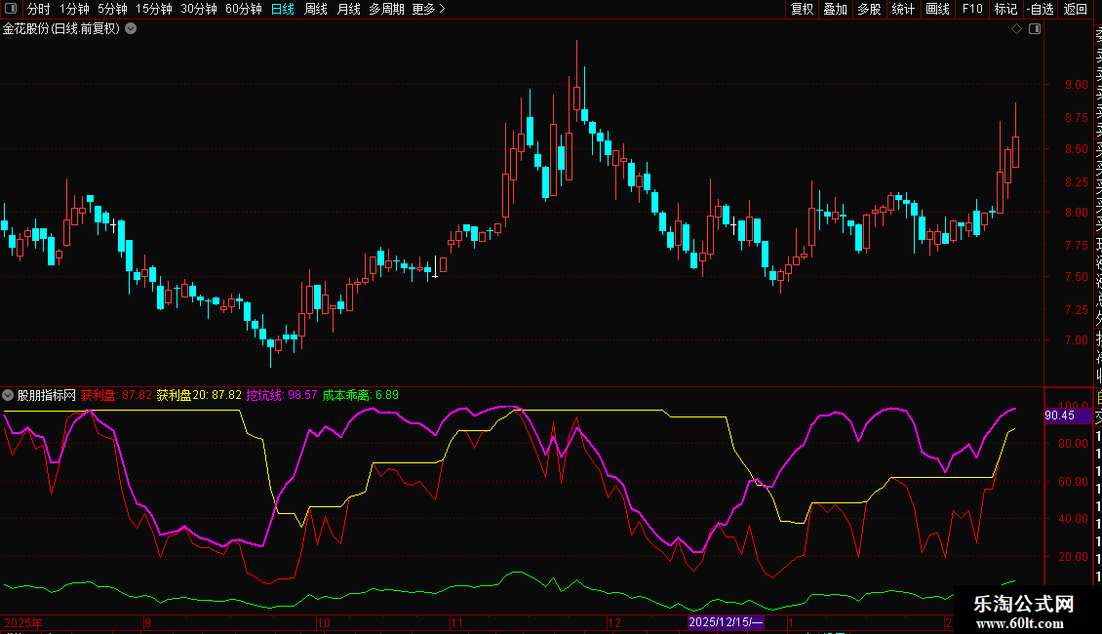Click the 叠加 overlay button

tap(836, 9)
